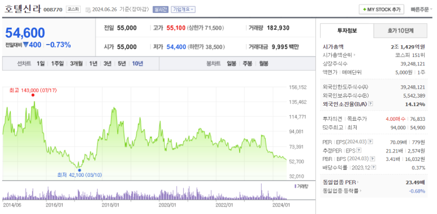
Task: Open help icon next to 배당수익률 2023.12
Action: point(374,168)
